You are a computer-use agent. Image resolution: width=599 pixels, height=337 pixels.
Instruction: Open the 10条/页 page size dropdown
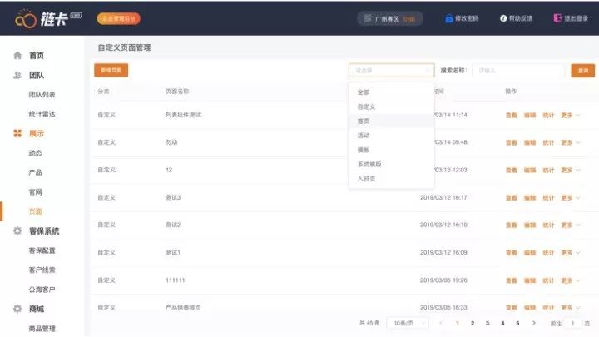point(405,323)
